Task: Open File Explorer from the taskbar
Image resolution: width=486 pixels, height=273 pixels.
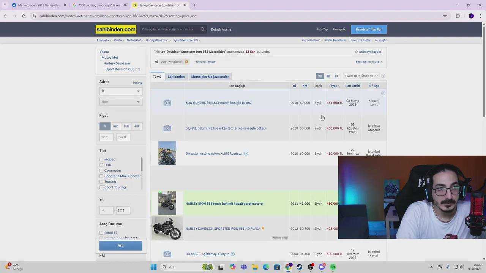Action: point(255,267)
